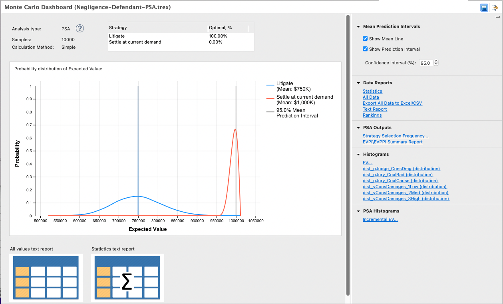Viewport: 503px width, 304px height.
Task: Click the Optimal, % column header
Action: 228,28
